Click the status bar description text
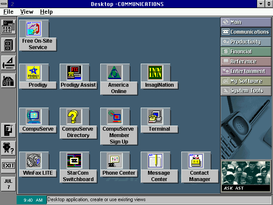This screenshot has width=273, height=205. pos(96,199)
